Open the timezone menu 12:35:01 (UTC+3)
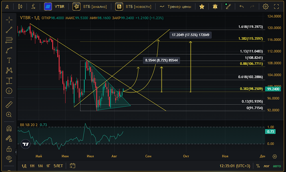The width and height of the screenshot is (286, 172). point(235,166)
